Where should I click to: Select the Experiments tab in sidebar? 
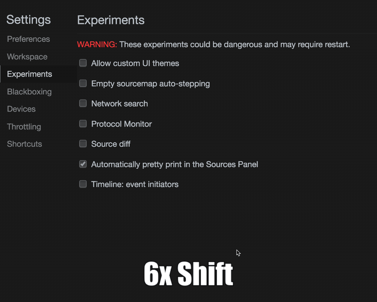[30, 74]
